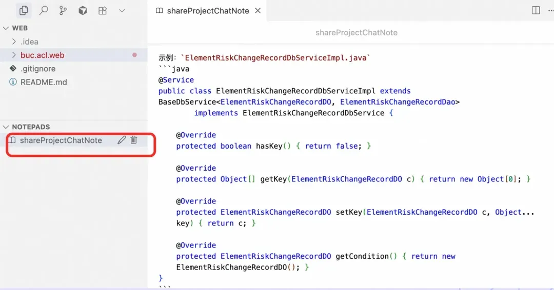Click the getKey method name
This screenshot has width=554, height=290.
[273, 179]
